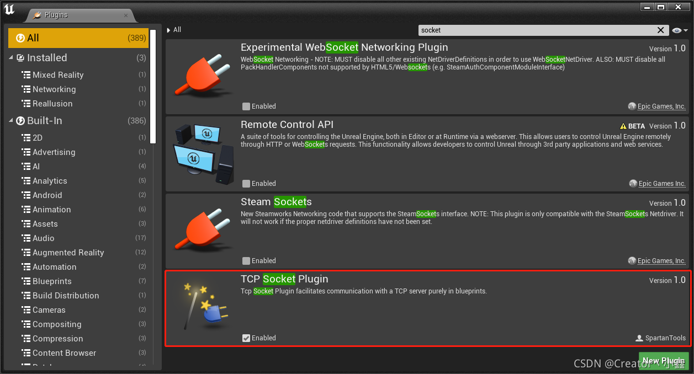This screenshot has width=694, height=374.
Task: Click the SpartanTools author person icon
Action: pyautogui.click(x=639, y=338)
